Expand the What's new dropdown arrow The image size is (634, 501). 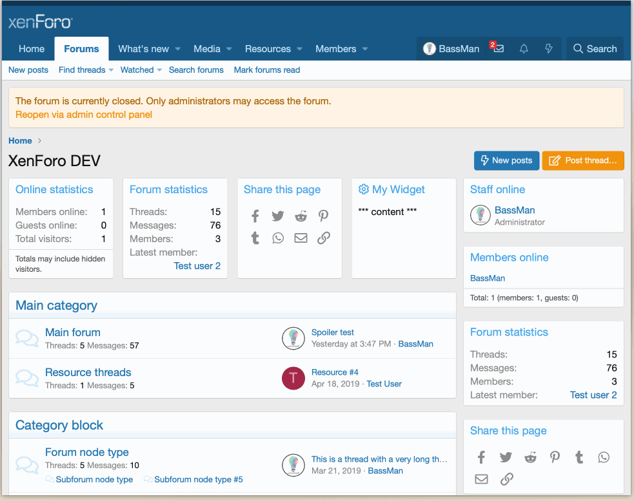(178, 49)
